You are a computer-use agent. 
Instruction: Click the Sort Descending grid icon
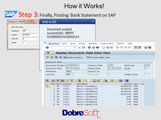pos(58,81)
